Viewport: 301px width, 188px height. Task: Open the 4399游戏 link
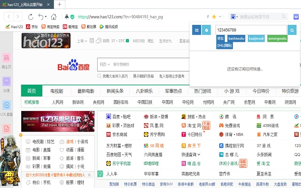tap(268, 125)
